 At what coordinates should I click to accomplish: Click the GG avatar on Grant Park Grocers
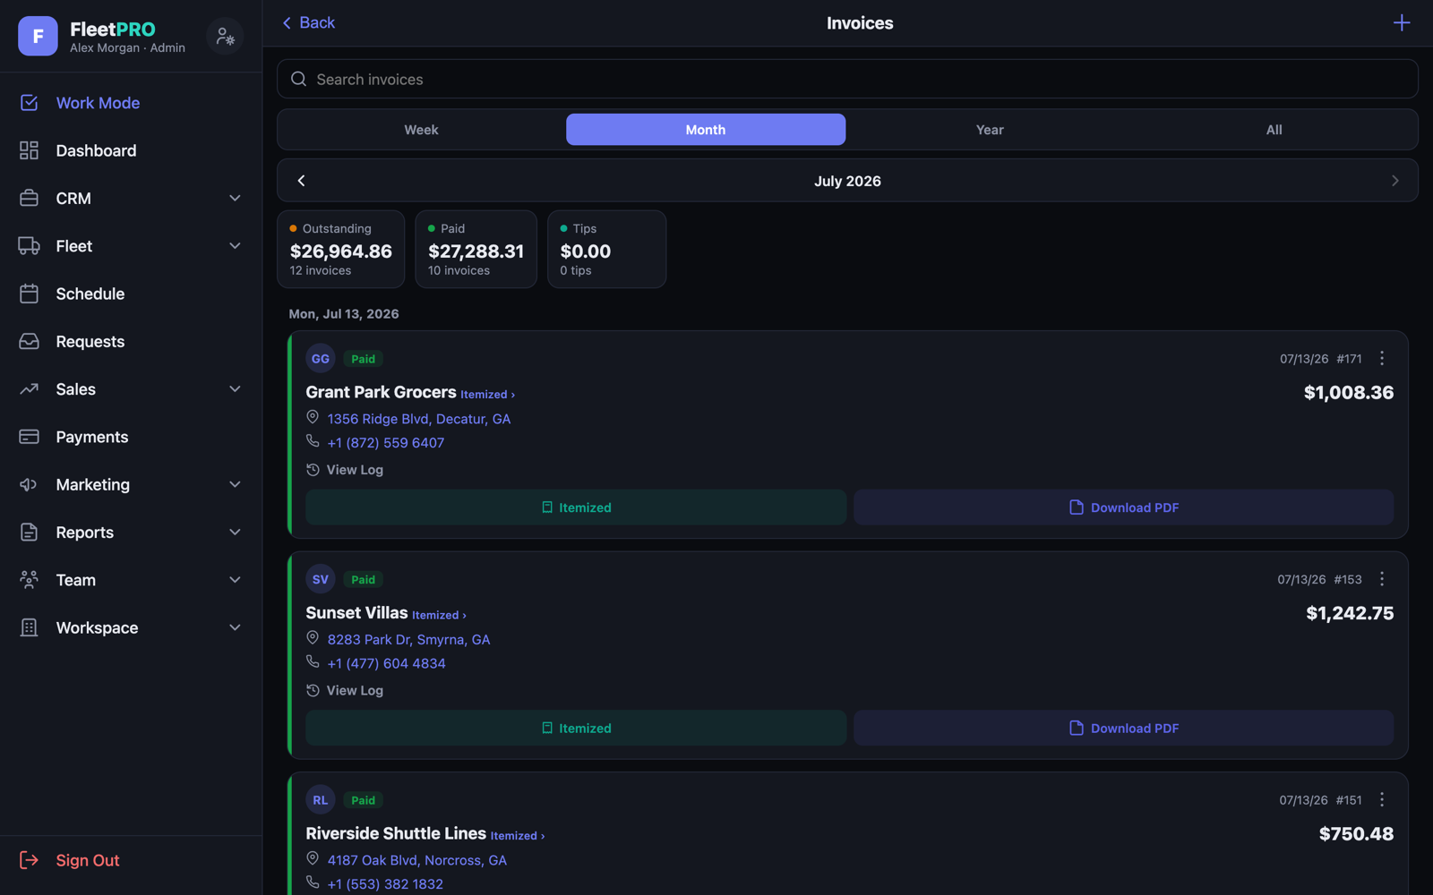321,358
